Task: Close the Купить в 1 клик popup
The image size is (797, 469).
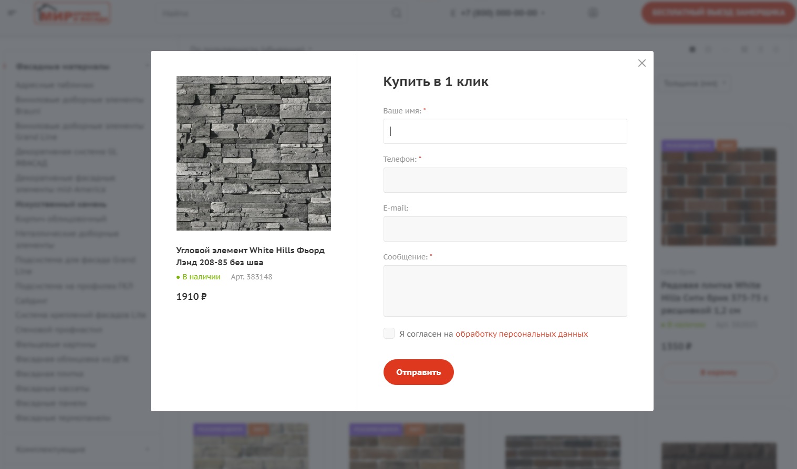Action: point(641,63)
